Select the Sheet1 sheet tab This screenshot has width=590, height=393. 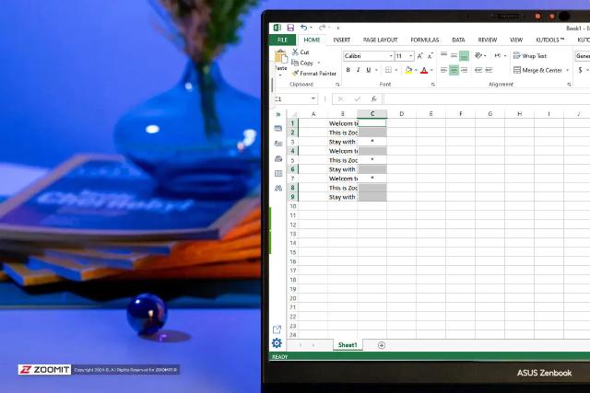coord(348,345)
